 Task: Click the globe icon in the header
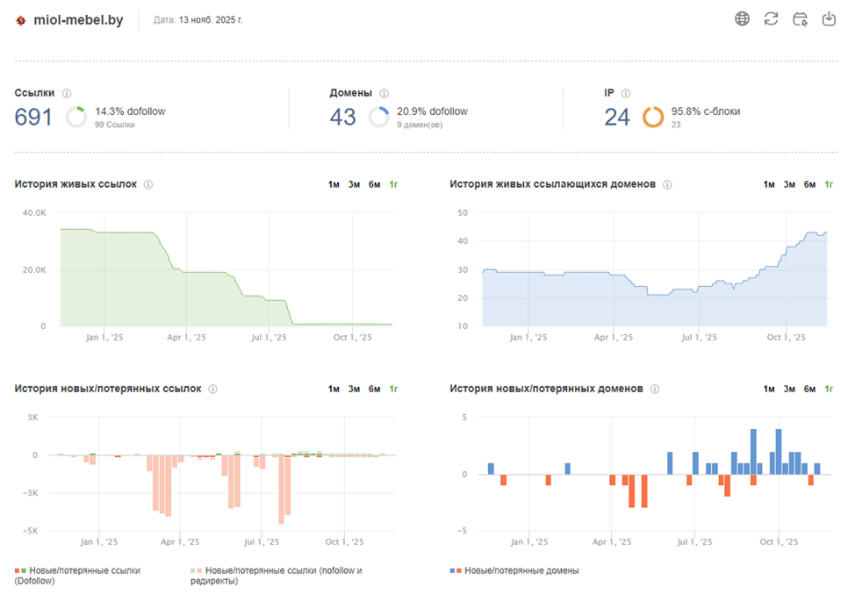[x=742, y=19]
